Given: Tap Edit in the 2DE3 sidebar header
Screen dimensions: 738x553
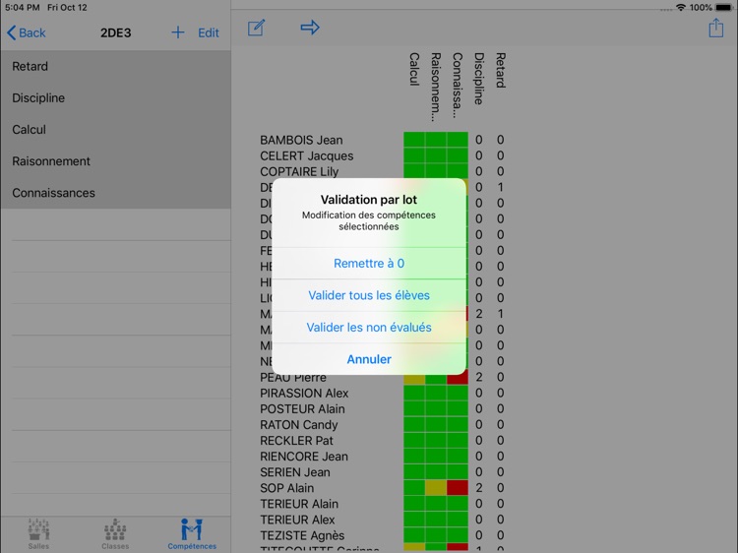Looking at the screenshot, I should coord(209,32).
